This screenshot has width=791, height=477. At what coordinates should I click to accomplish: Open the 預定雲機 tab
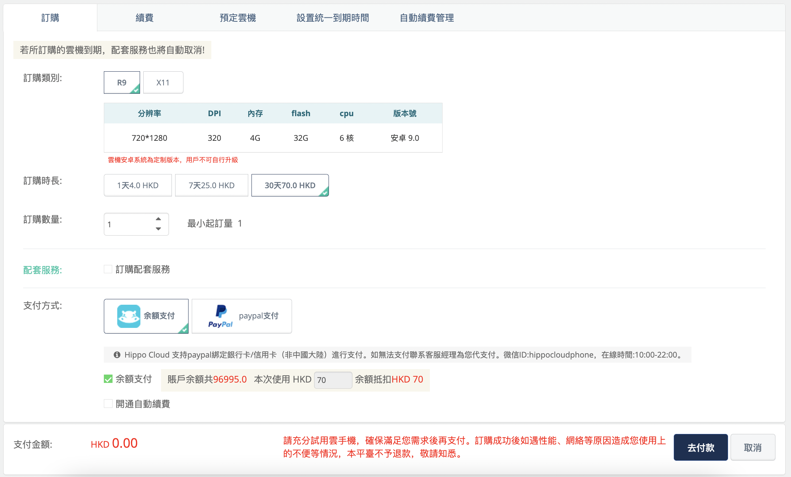click(238, 18)
